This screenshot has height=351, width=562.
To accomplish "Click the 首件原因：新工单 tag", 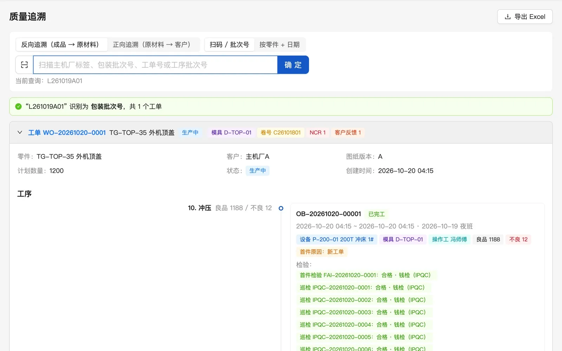I will [322, 252].
